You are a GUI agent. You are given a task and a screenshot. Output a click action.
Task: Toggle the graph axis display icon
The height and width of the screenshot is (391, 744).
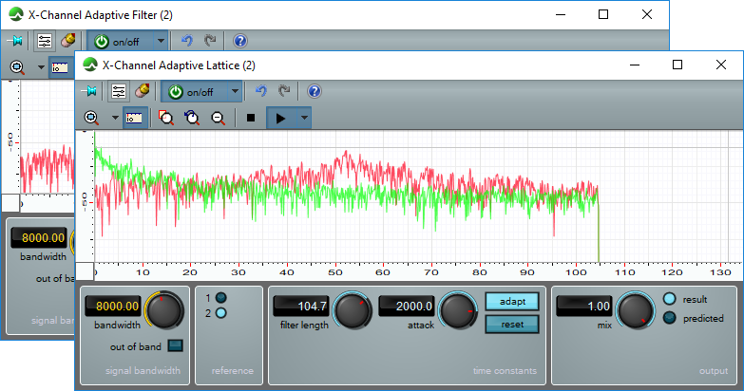pyautogui.click(x=135, y=118)
